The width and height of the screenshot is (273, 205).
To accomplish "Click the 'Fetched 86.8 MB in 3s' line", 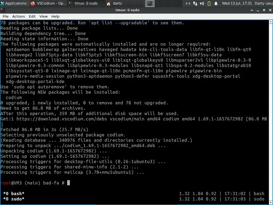I will point(45,129).
